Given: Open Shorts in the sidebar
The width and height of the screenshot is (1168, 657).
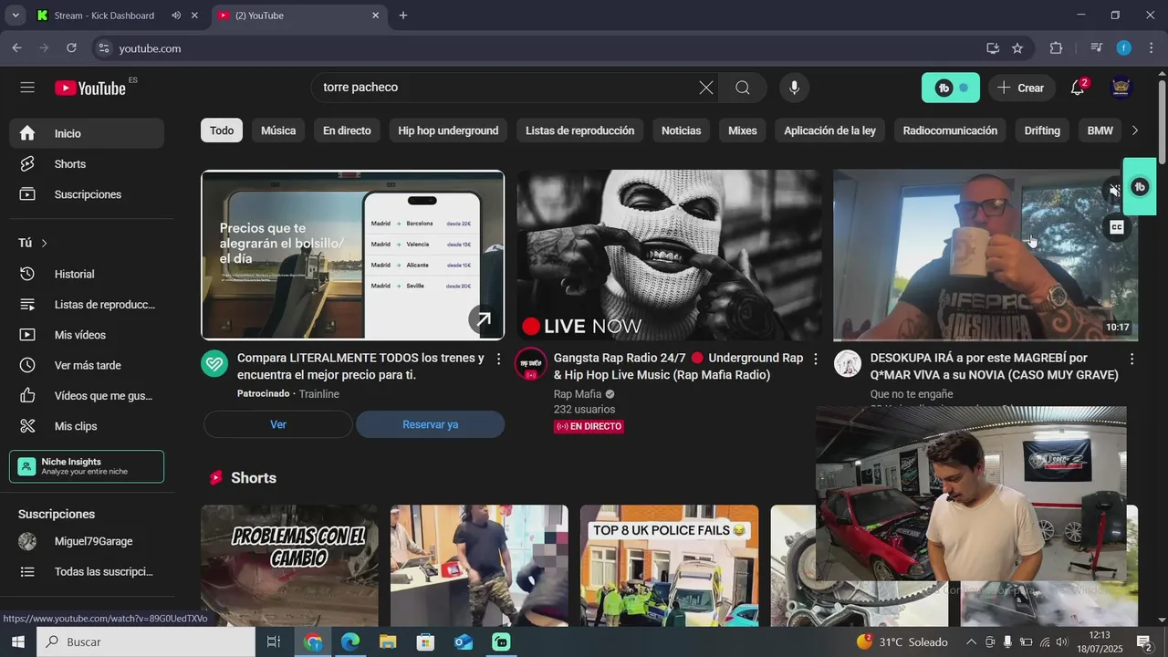Looking at the screenshot, I should click(87, 164).
